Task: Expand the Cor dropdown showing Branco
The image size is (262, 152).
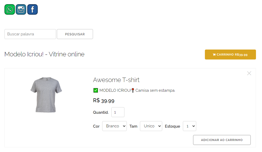Action: 114,126
